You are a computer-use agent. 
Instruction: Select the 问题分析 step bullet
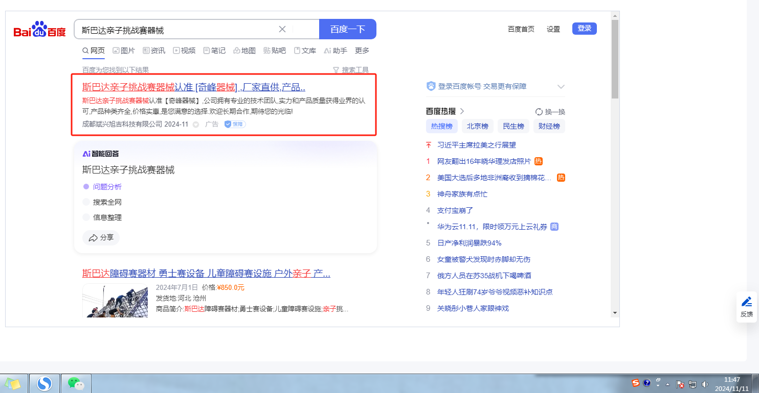[86, 187]
